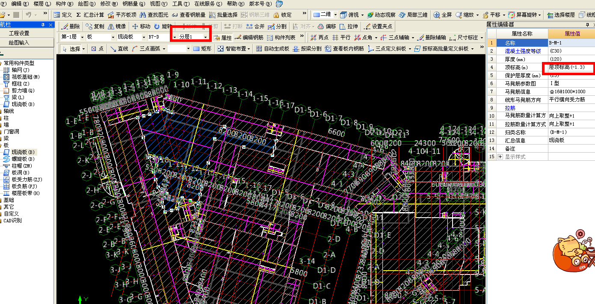595x304 pixels.
Task: Open the B7-D component name dropdown
Action: (162, 37)
